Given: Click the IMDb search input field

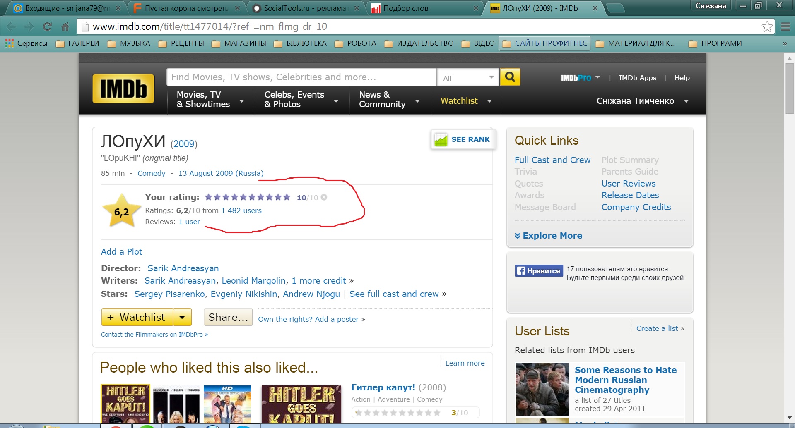Looking at the screenshot, I should pyautogui.click(x=301, y=77).
